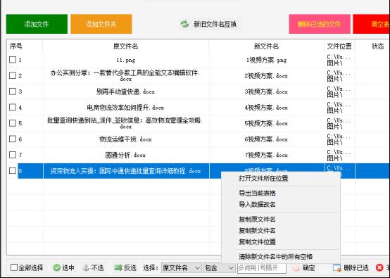
Task: Select 导出当前表格 menu entry
Action: pyautogui.click(x=257, y=194)
